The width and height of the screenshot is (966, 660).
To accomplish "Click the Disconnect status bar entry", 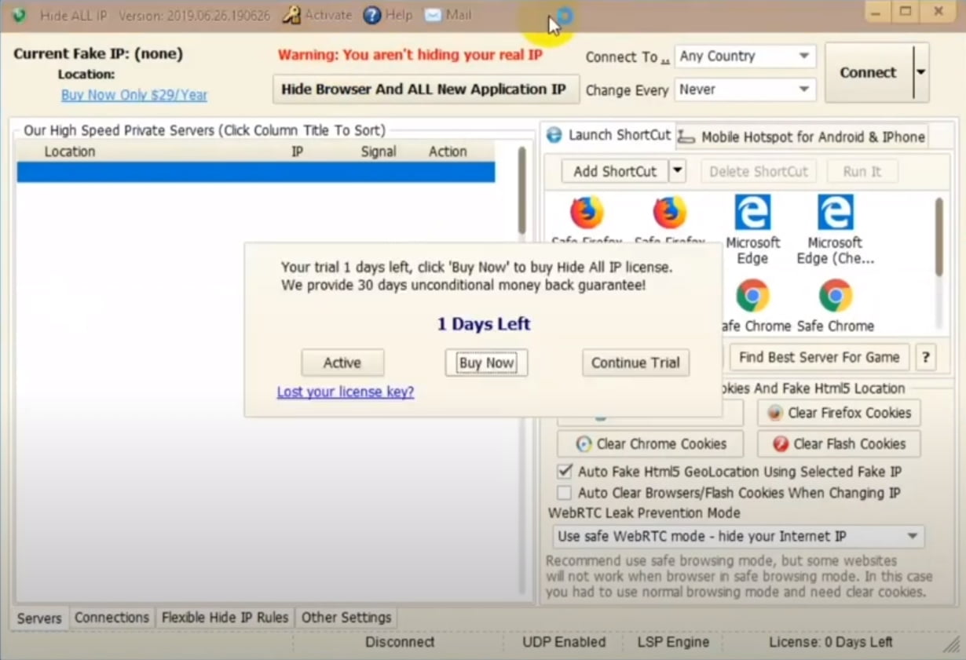I will click(400, 642).
